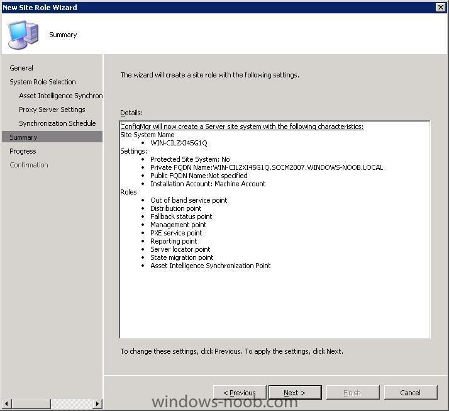Select the Protected Site System: No line
Image resolution: width=449 pixels, height=411 pixels.
coord(190,159)
